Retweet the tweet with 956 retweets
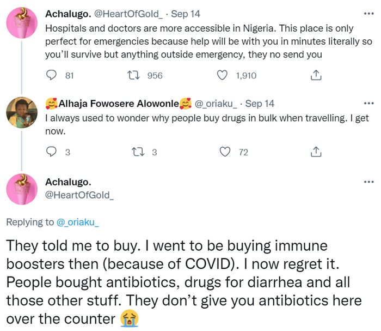The width and height of the screenshot is (381, 331). (134, 75)
